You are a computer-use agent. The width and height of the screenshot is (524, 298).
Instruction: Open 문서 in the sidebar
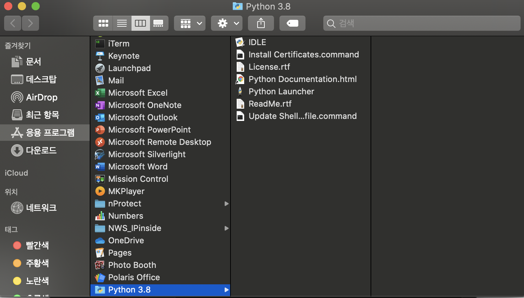coord(45,62)
